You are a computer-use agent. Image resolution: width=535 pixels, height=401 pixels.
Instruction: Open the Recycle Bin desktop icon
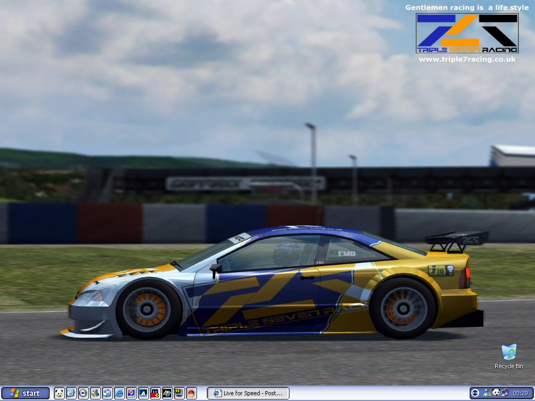pos(509,357)
